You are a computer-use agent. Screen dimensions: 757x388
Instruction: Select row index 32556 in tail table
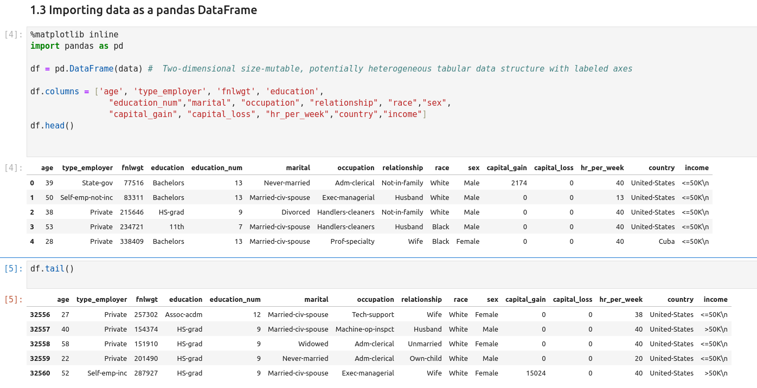pyautogui.click(x=40, y=314)
